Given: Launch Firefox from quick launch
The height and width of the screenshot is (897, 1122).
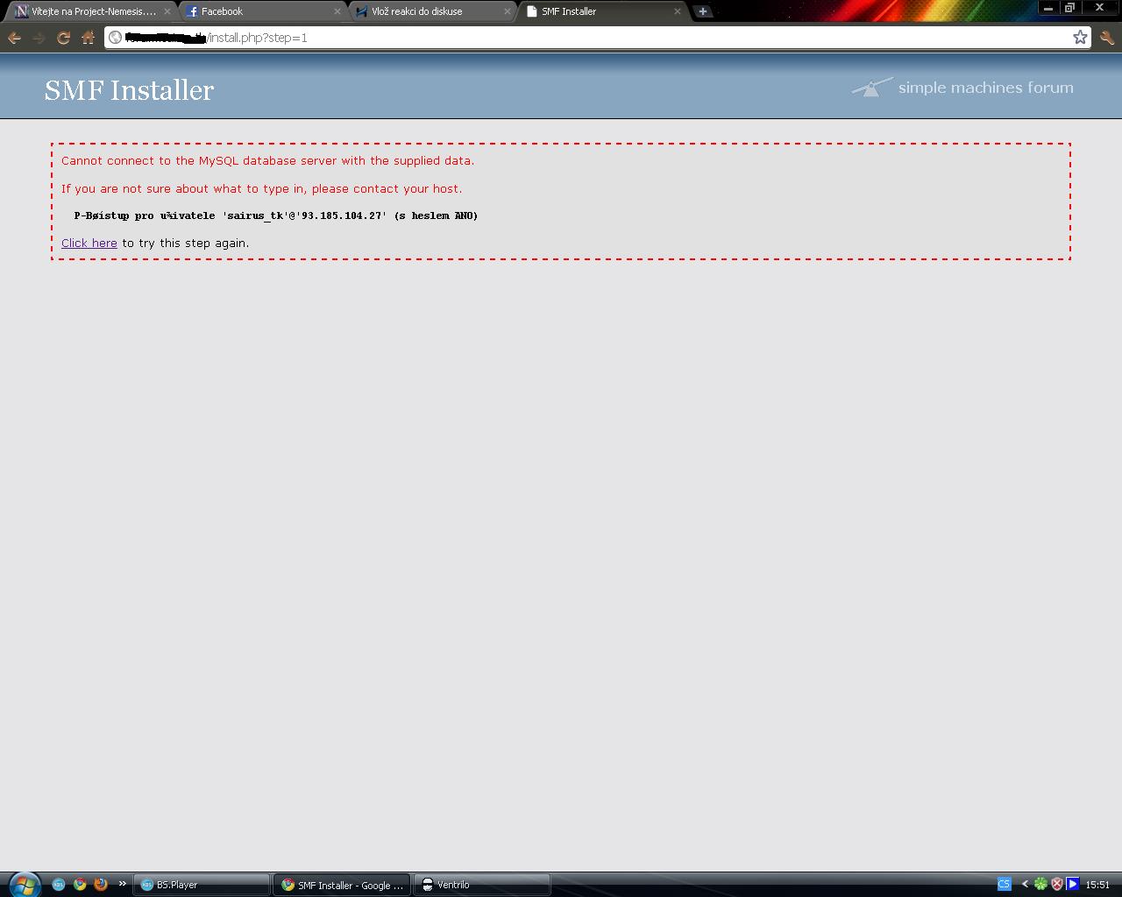Looking at the screenshot, I should click(101, 885).
